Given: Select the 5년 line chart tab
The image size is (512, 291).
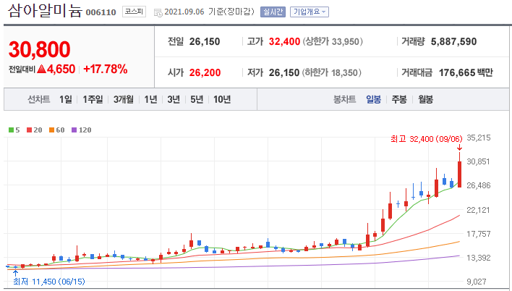Looking at the screenshot, I should tap(197, 99).
